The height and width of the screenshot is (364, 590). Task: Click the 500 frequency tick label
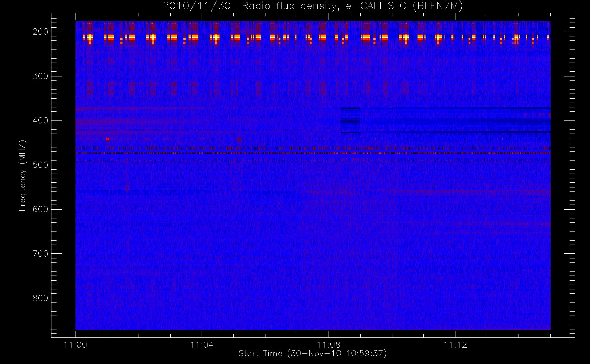click(x=40, y=165)
